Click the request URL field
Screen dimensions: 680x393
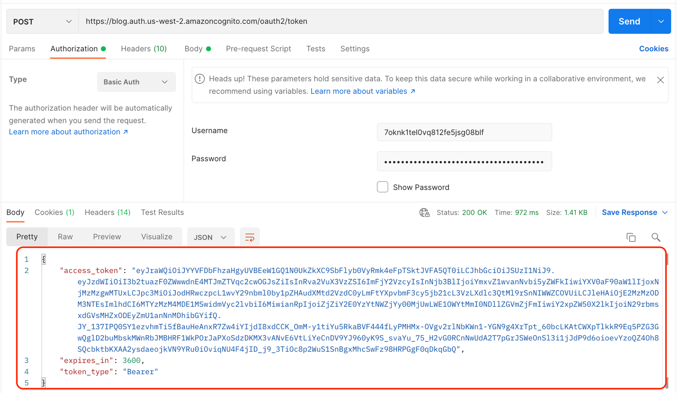coord(341,21)
